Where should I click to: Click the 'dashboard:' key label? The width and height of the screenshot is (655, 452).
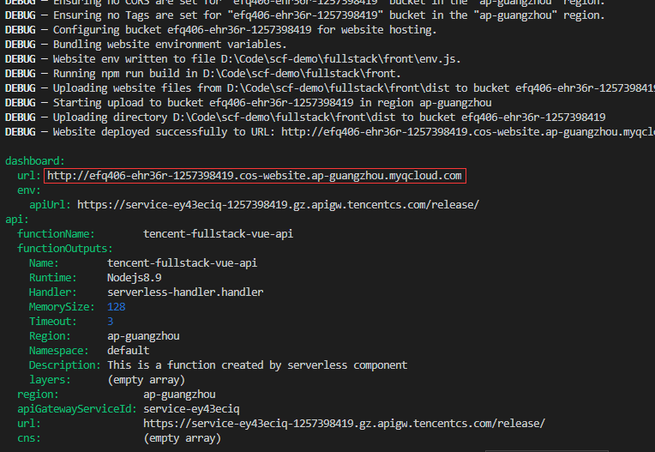(35, 160)
